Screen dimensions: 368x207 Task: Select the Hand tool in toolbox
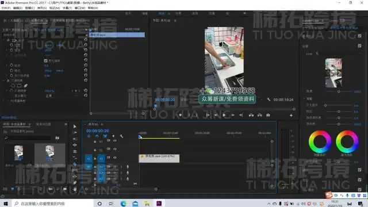(x=75, y=189)
